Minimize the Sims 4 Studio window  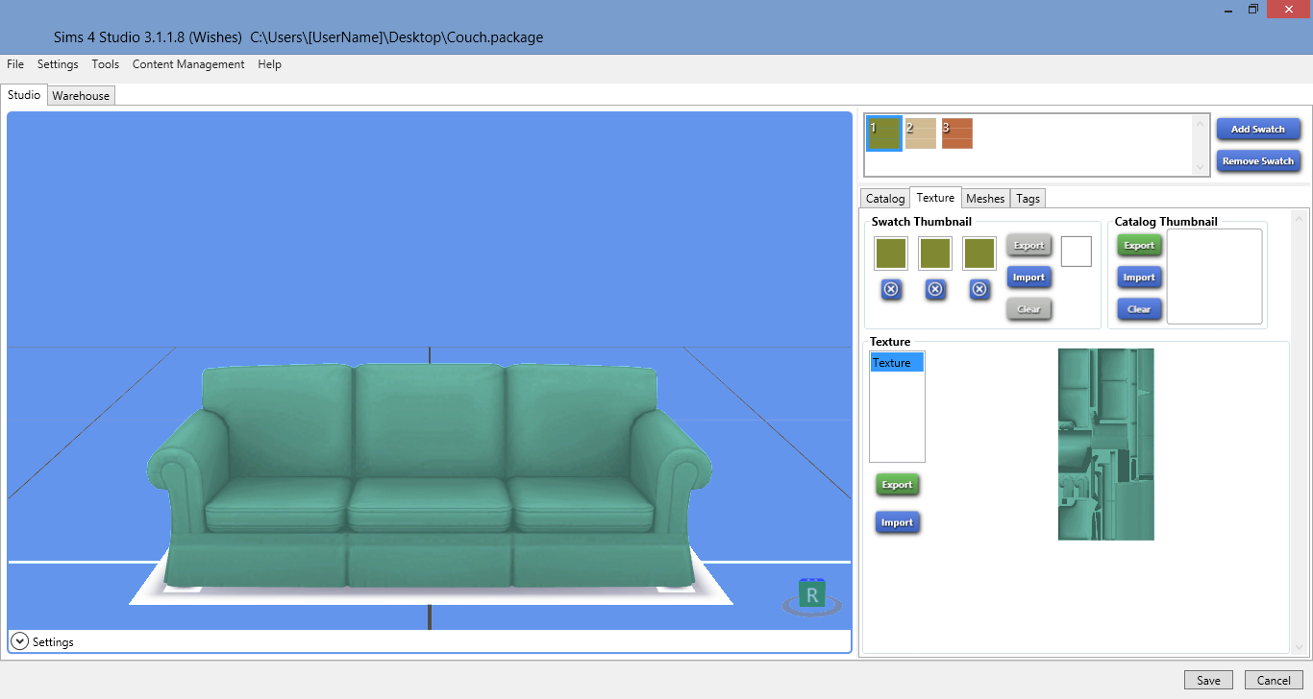[x=1229, y=9]
